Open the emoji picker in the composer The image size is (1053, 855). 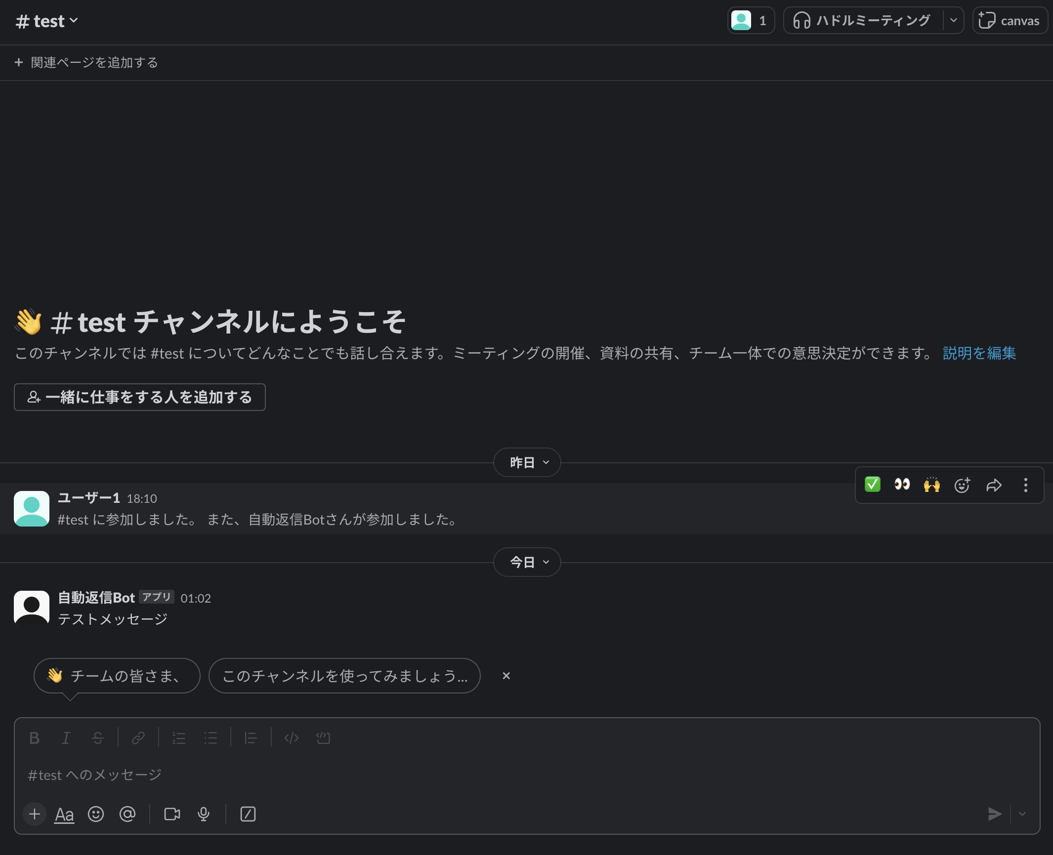pos(96,814)
